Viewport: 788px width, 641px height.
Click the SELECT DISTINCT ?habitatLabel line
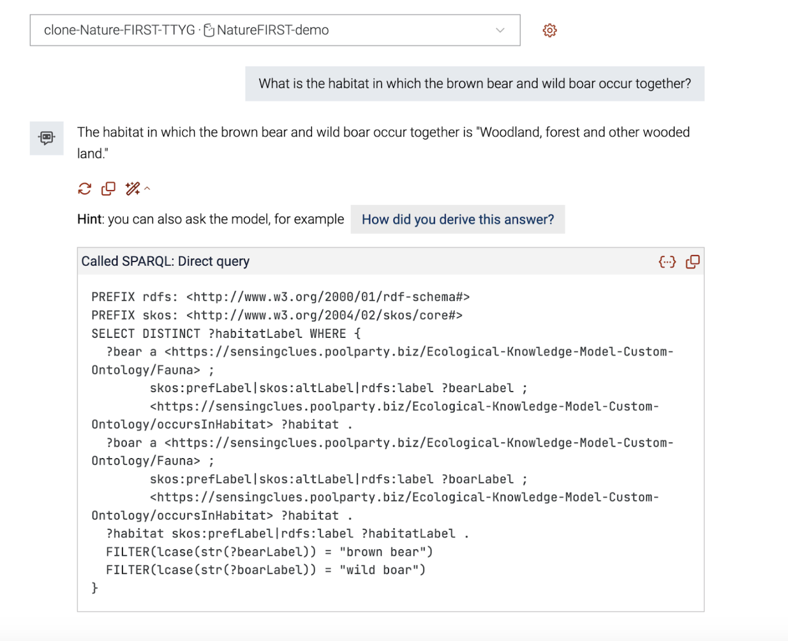tap(226, 334)
